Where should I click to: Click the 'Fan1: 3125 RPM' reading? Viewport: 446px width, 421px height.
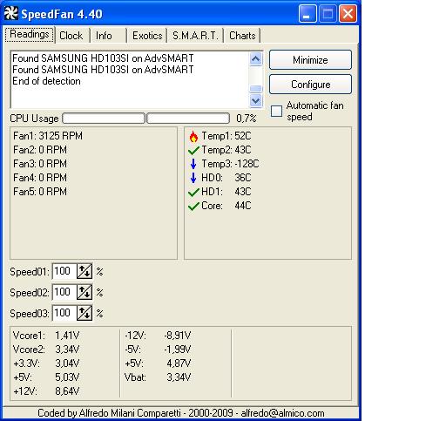click(48, 136)
